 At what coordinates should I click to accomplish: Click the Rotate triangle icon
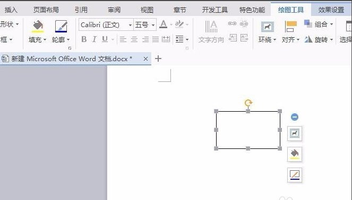308,39
